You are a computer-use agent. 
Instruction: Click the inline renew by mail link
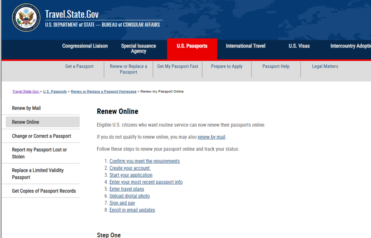point(211,137)
